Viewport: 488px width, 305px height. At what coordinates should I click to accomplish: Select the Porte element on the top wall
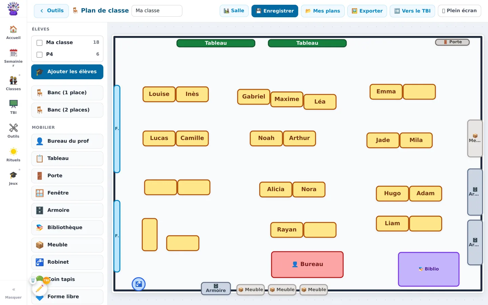(452, 42)
